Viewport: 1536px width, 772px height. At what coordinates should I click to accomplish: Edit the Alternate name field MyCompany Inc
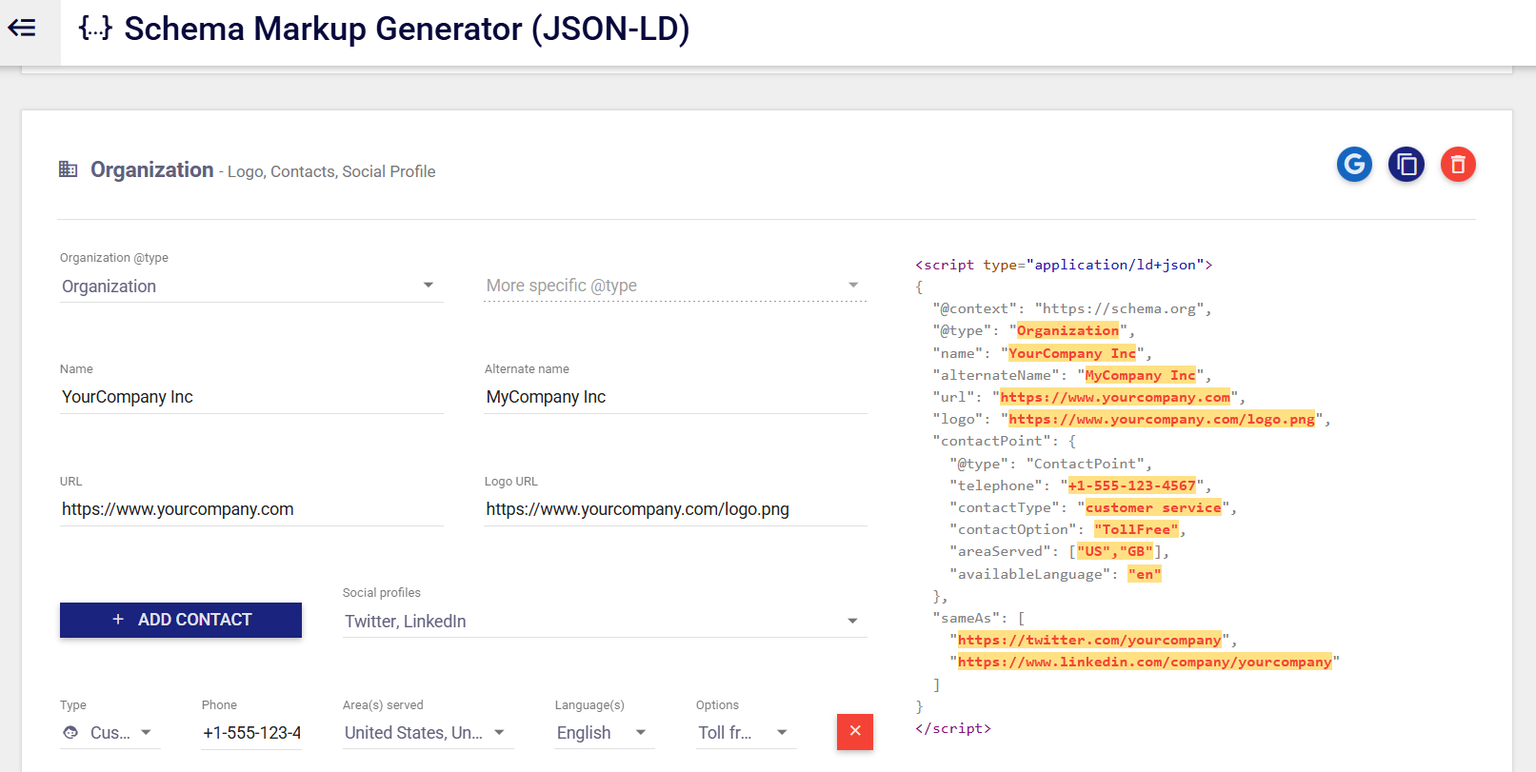pos(675,397)
